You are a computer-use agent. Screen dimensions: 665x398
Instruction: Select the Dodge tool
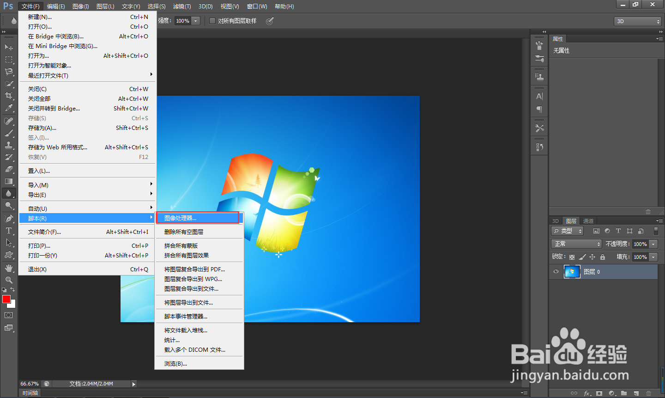[9, 205]
